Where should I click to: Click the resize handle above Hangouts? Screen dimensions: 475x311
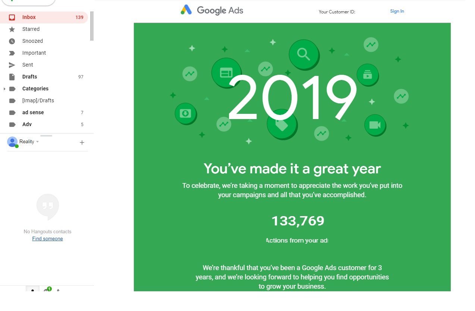point(46,136)
